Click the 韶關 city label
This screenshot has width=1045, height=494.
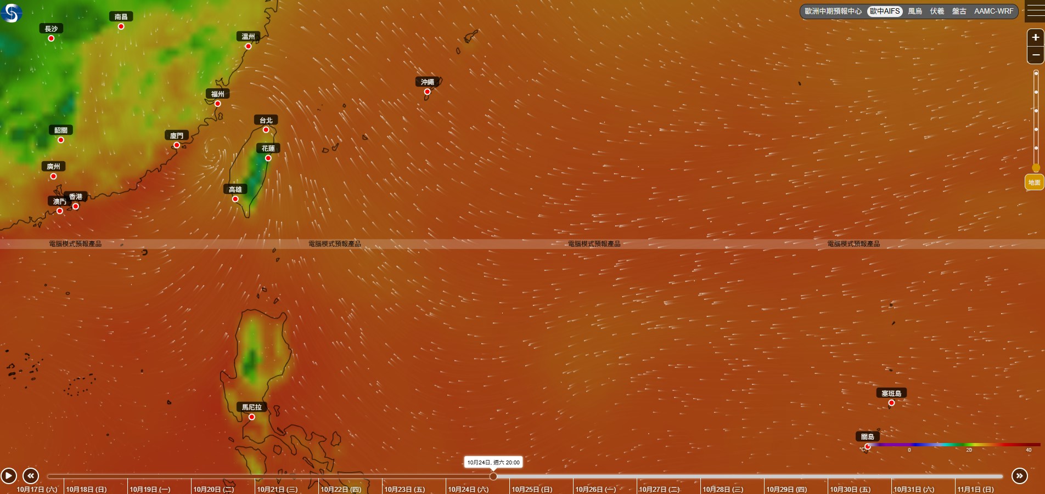61,130
